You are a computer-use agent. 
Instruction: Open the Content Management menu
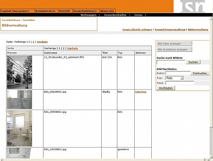(17, 11)
